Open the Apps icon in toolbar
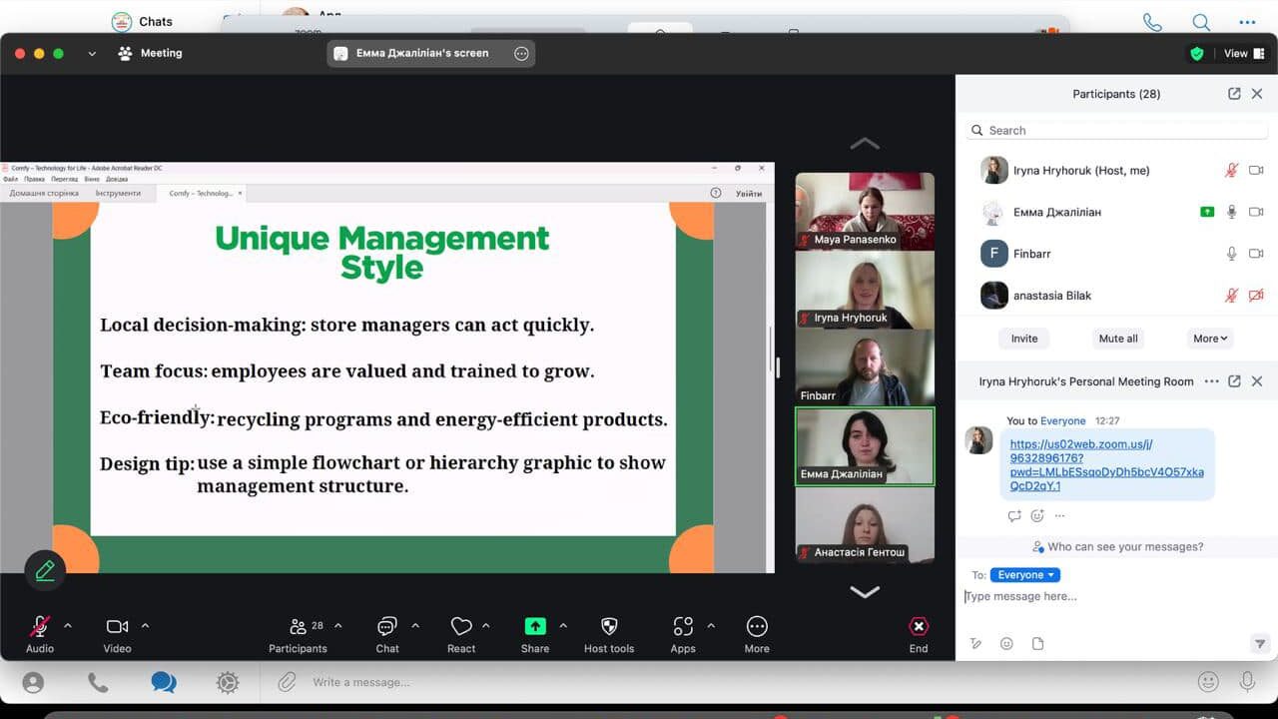1278x719 pixels. (x=683, y=626)
